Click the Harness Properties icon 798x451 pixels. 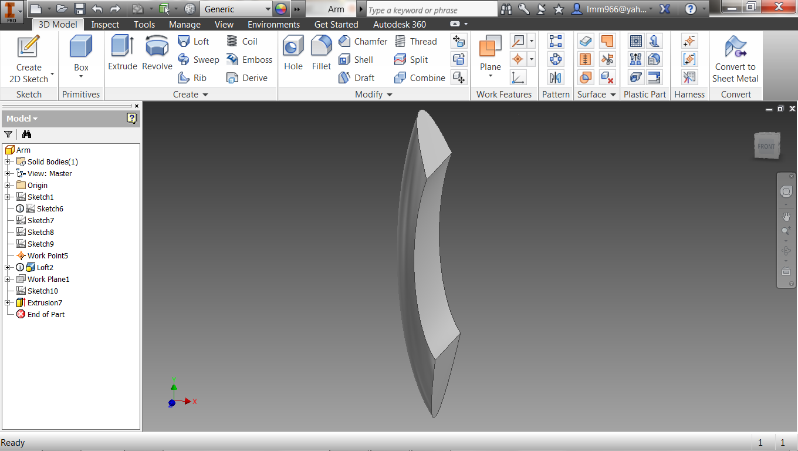pyautogui.click(x=689, y=78)
